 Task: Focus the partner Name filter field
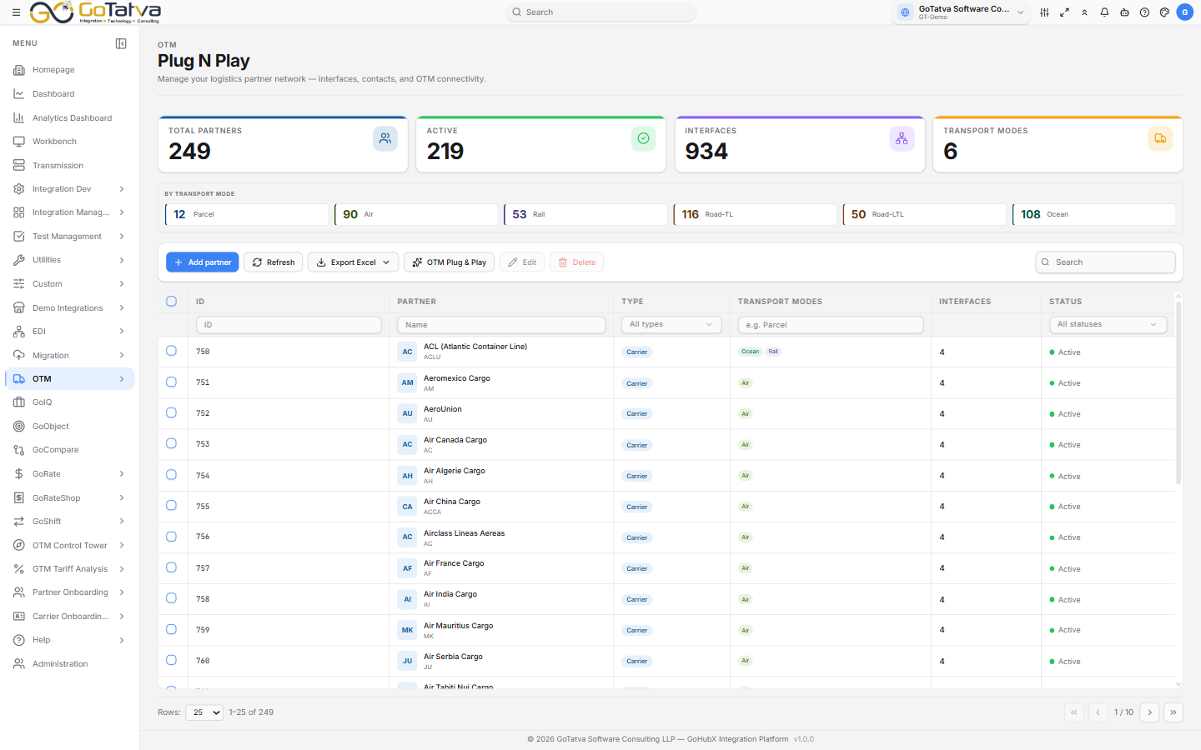[501, 325]
